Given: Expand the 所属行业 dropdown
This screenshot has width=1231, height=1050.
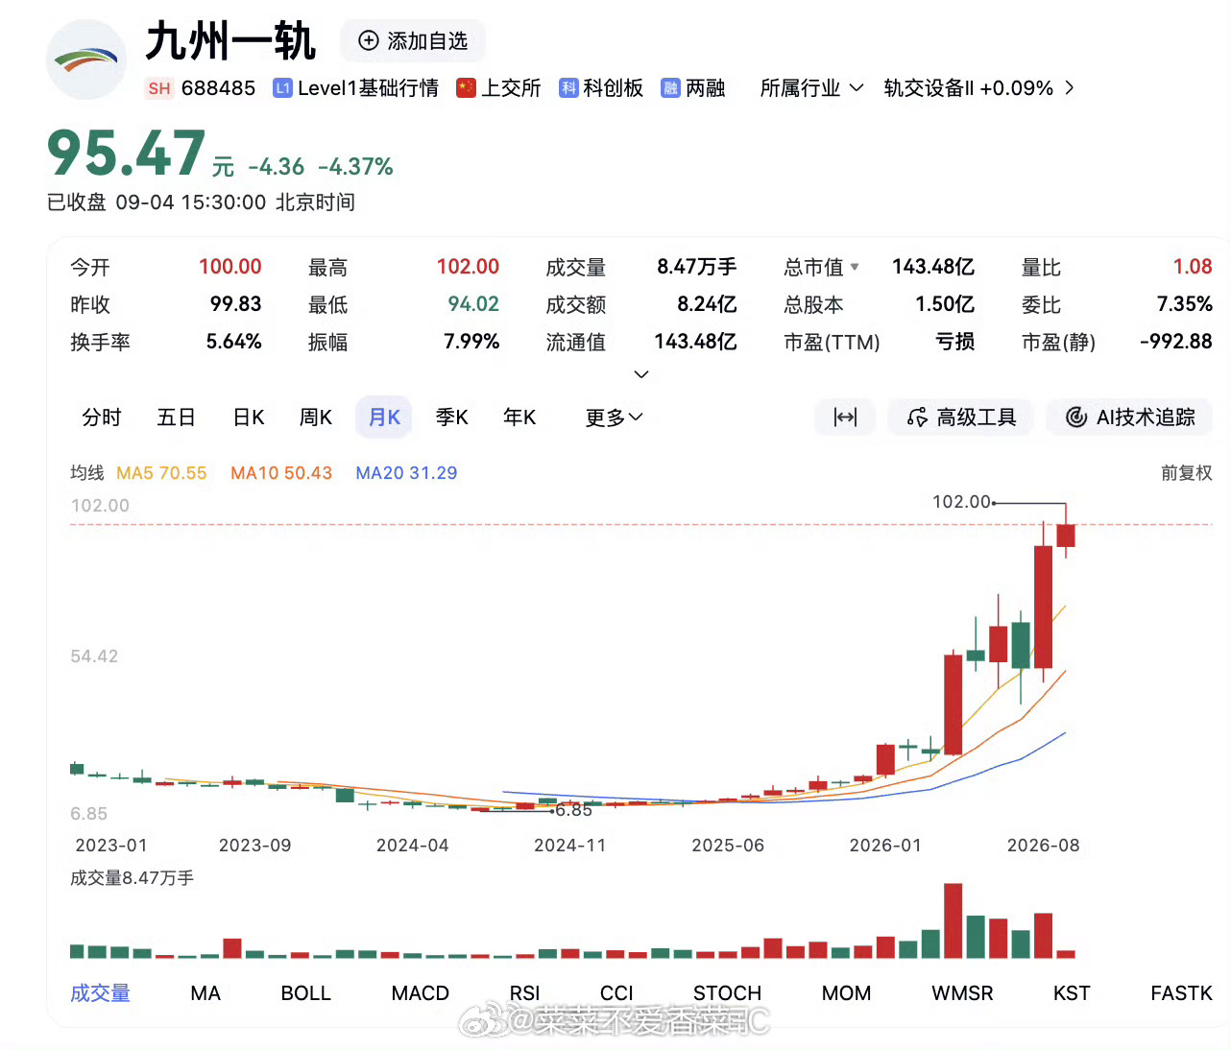Looking at the screenshot, I should 811,88.
